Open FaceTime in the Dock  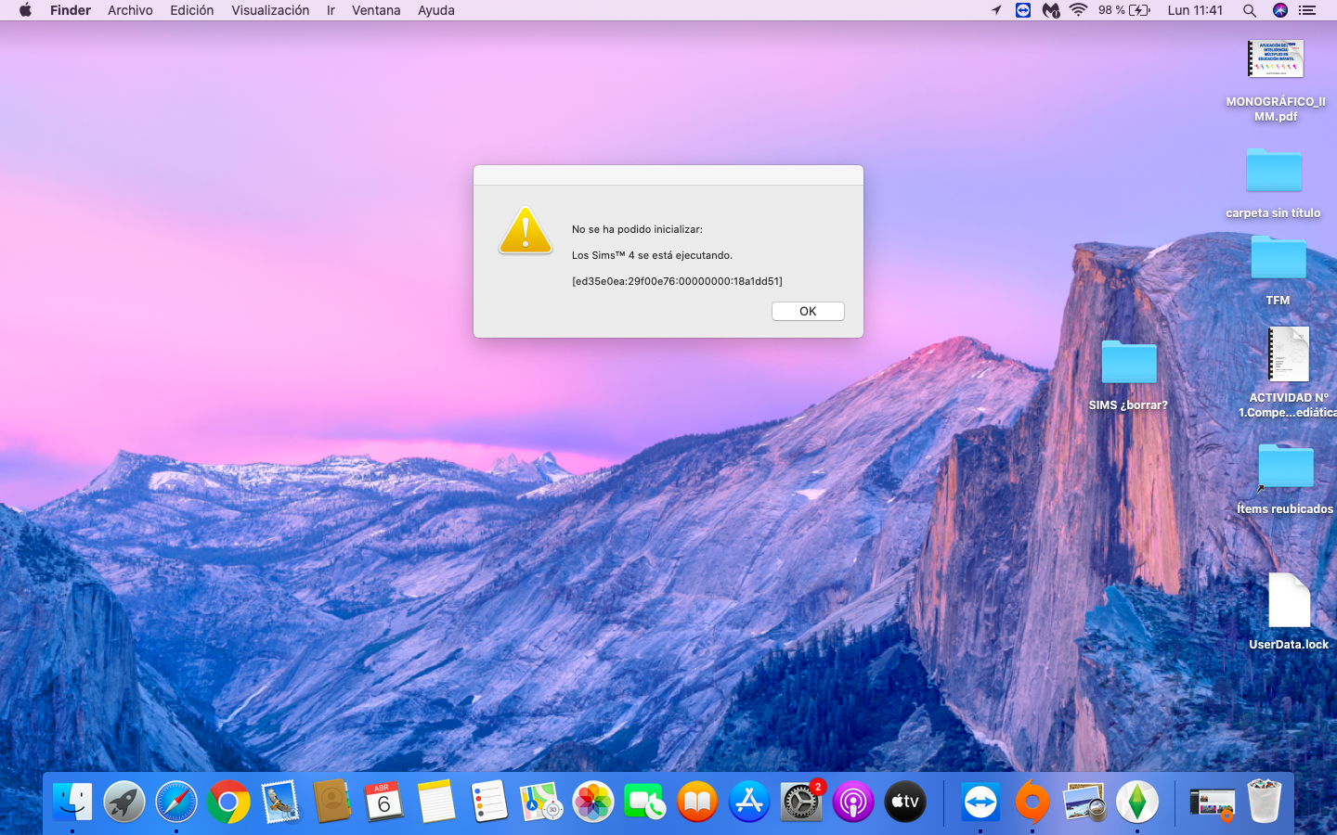click(644, 802)
